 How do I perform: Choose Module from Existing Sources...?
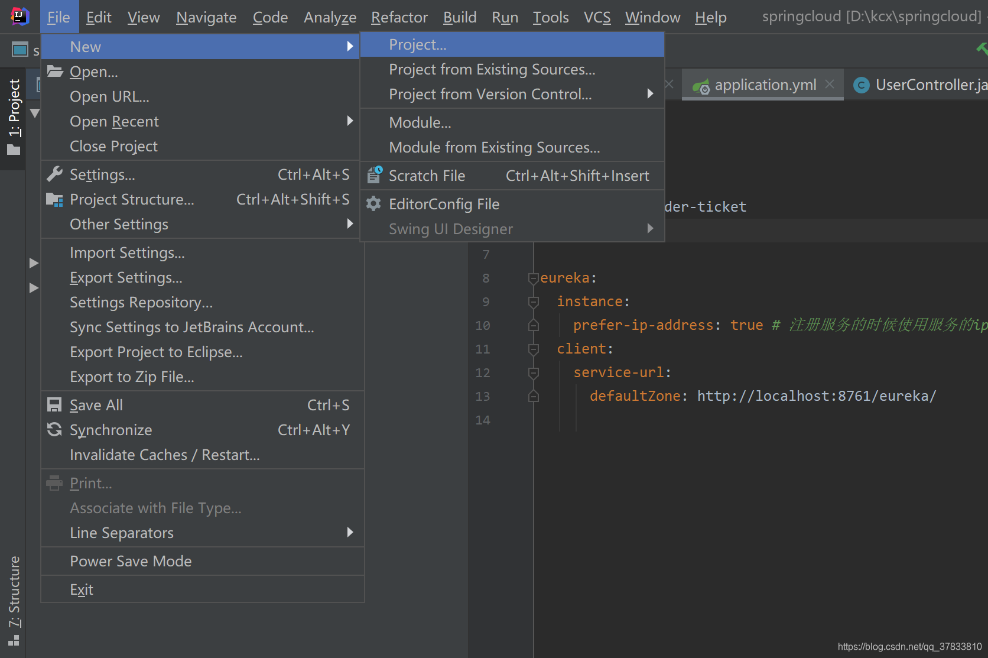pos(512,148)
